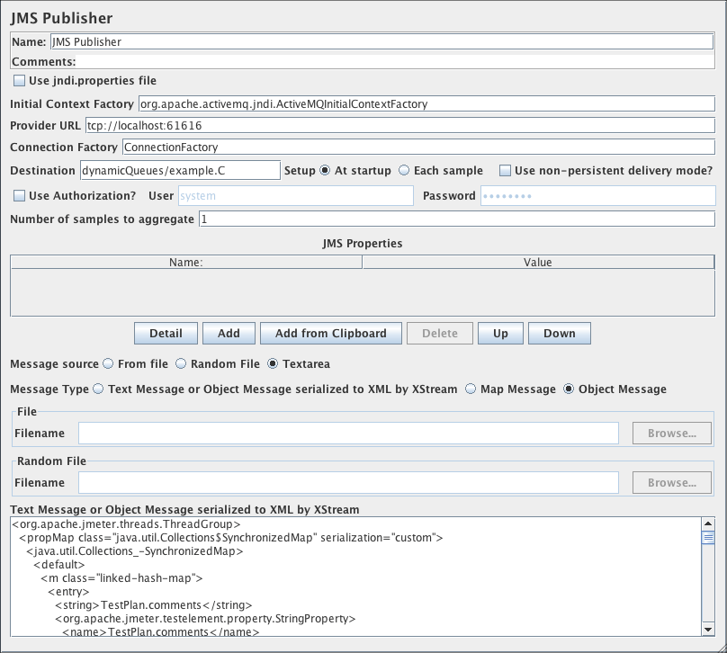Screen dimensions: 727x653
Task: Choose Each sample setup radio button
Action: pyautogui.click(x=404, y=170)
